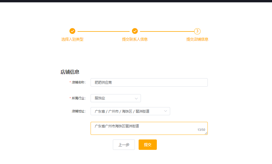Viewport: 272px width, 164px height.
Task: Click the 所属行业 field label
Action: [x=78, y=98]
